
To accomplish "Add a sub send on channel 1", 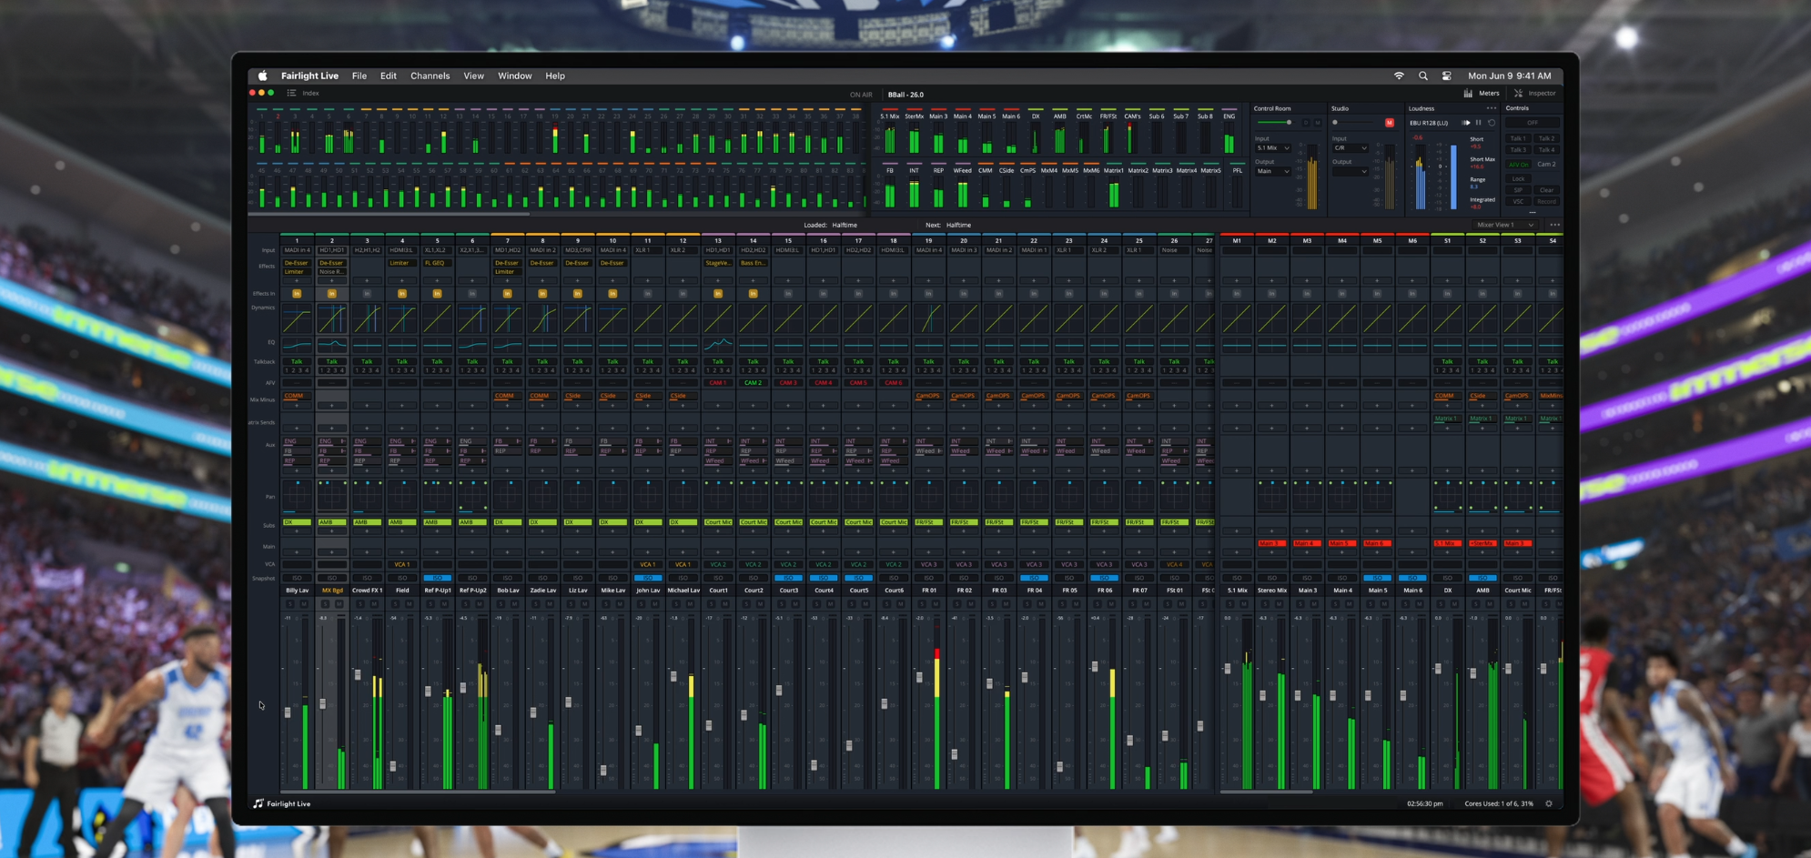I will click(x=297, y=531).
